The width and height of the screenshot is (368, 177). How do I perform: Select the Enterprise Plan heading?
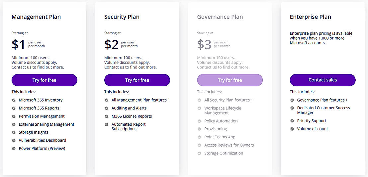(310, 17)
